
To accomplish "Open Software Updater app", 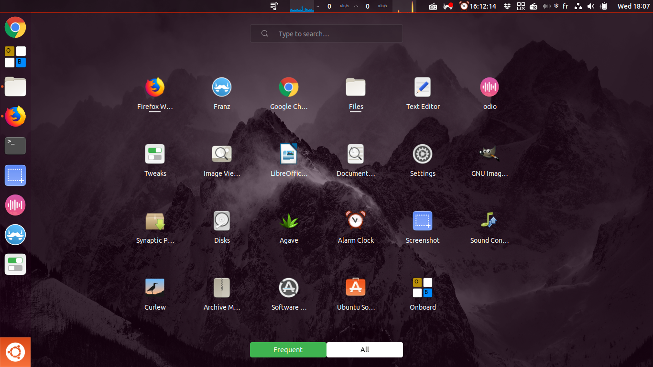I will tap(289, 294).
